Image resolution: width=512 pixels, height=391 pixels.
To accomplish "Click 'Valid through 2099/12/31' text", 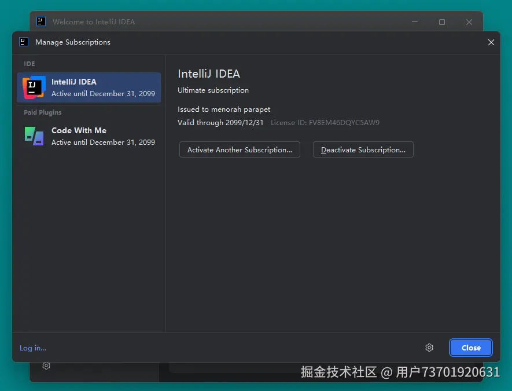I will click(x=220, y=123).
